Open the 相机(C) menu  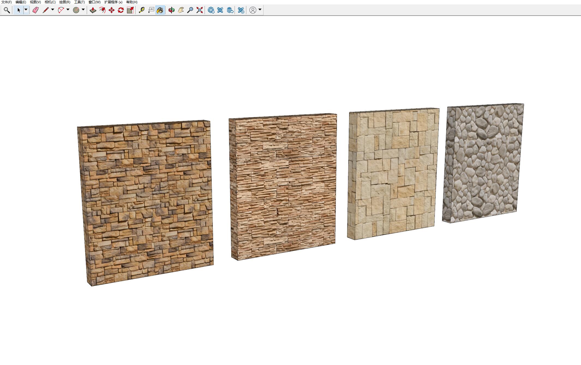[x=50, y=2]
